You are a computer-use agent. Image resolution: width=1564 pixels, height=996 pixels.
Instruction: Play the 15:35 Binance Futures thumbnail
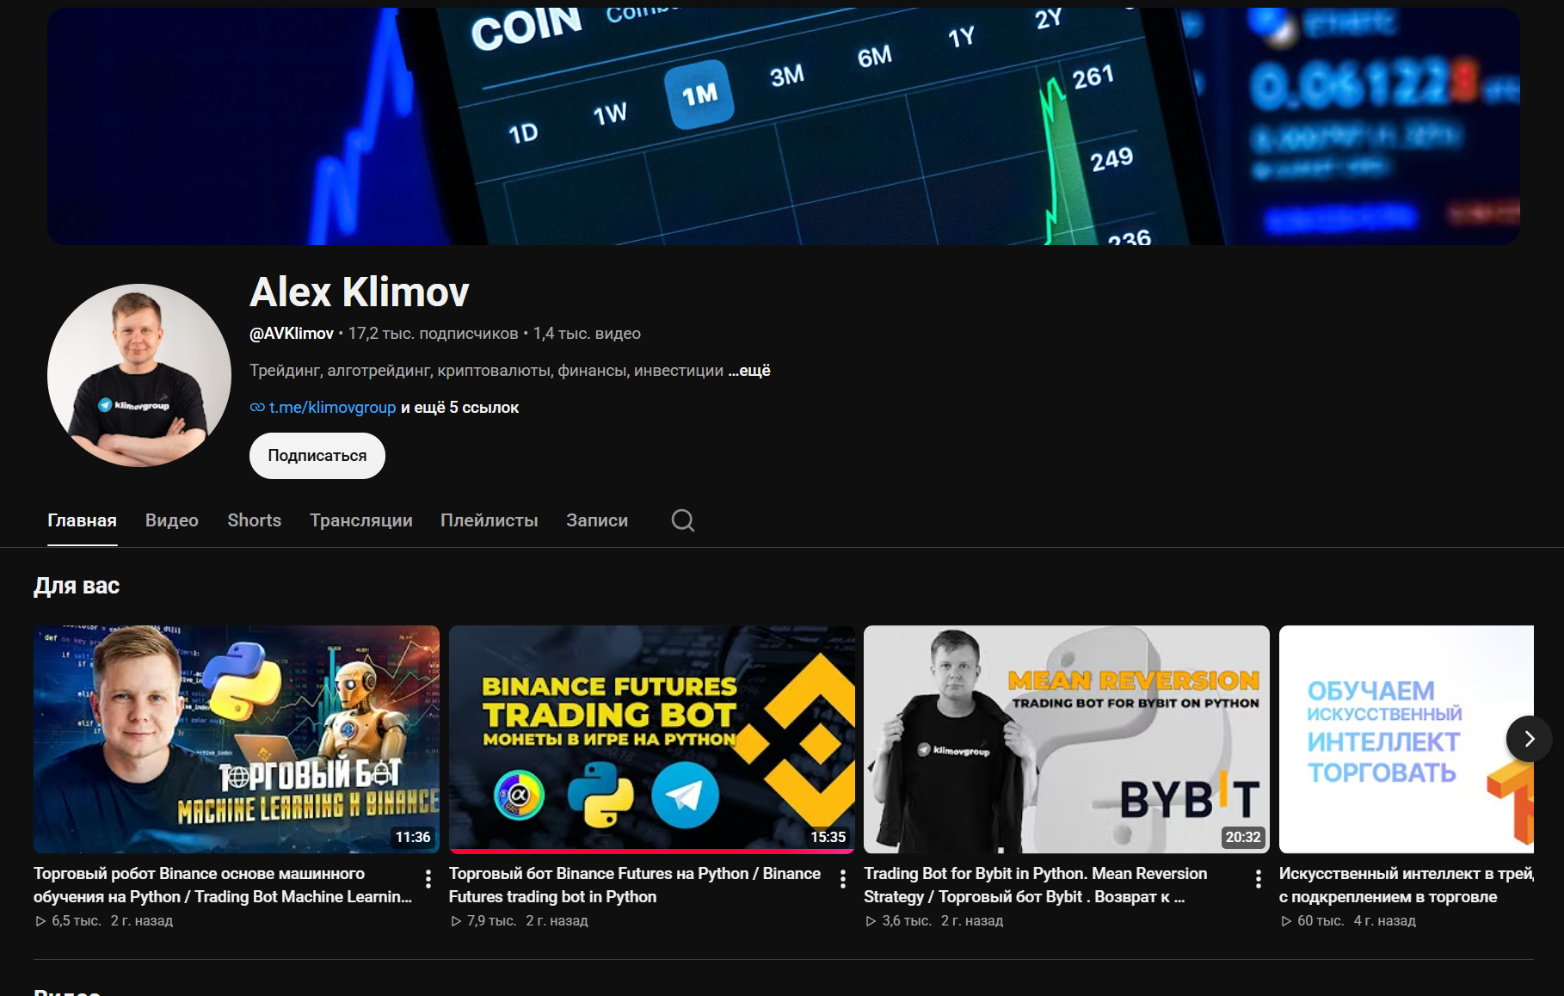coord(652,738)
